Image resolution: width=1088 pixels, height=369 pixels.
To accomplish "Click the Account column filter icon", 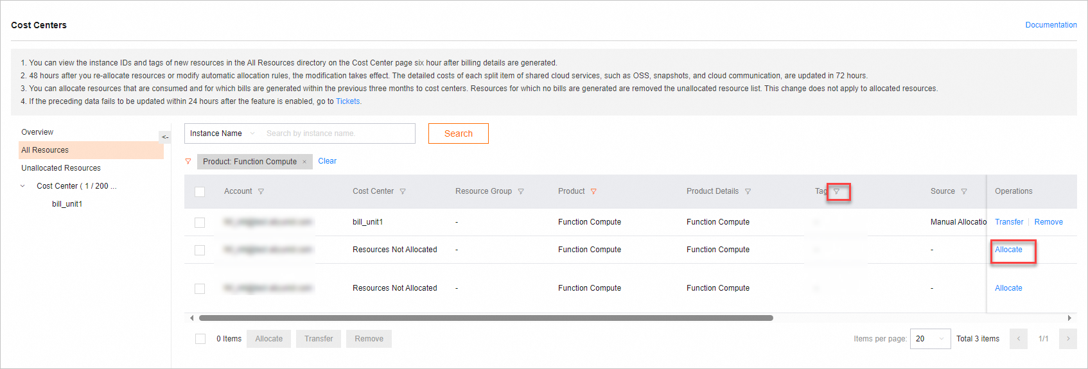I will click(x=261, y=191).
